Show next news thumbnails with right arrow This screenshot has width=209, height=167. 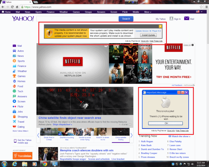pos(131,135)
